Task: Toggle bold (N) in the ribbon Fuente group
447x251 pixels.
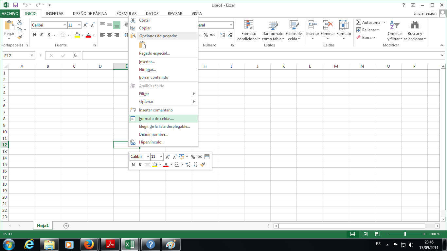Action: coord(35,35)
